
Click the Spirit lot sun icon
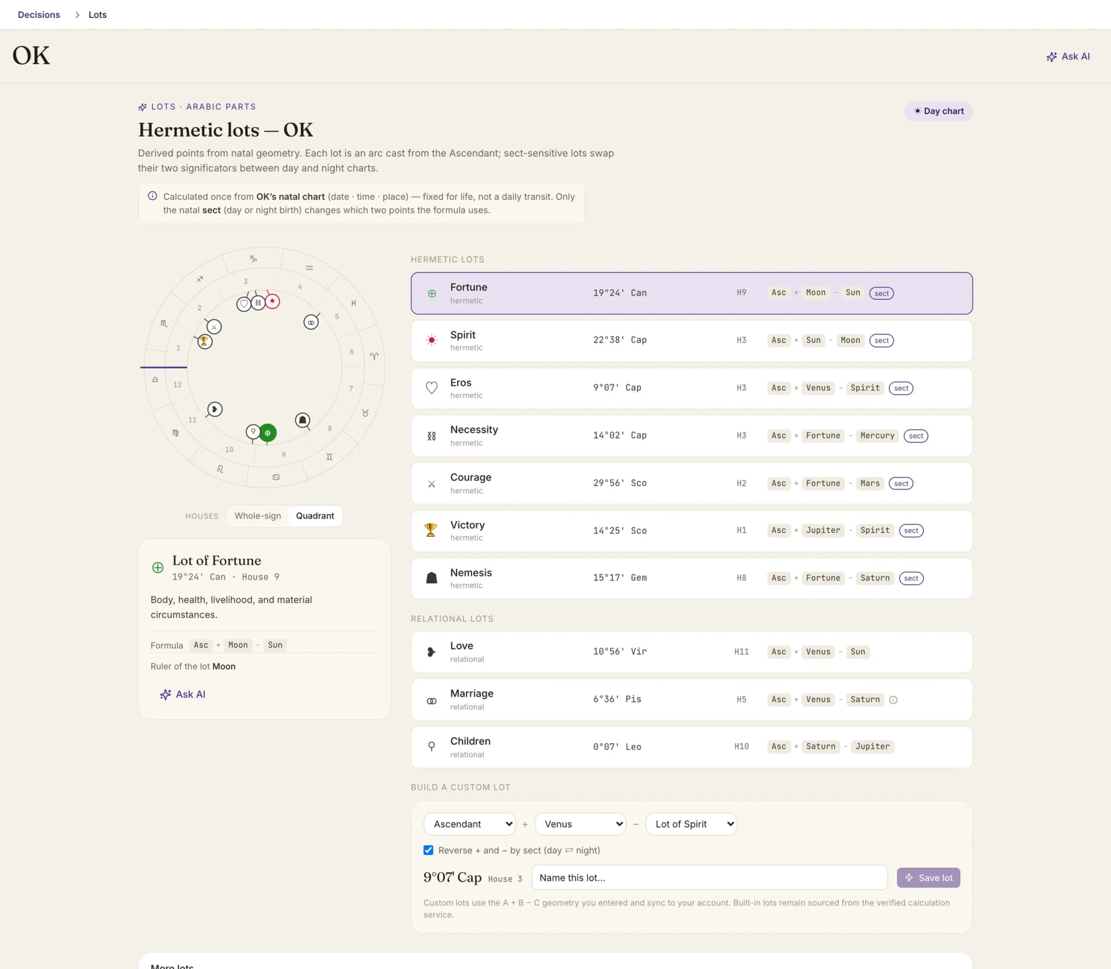(x=432, y=340)
